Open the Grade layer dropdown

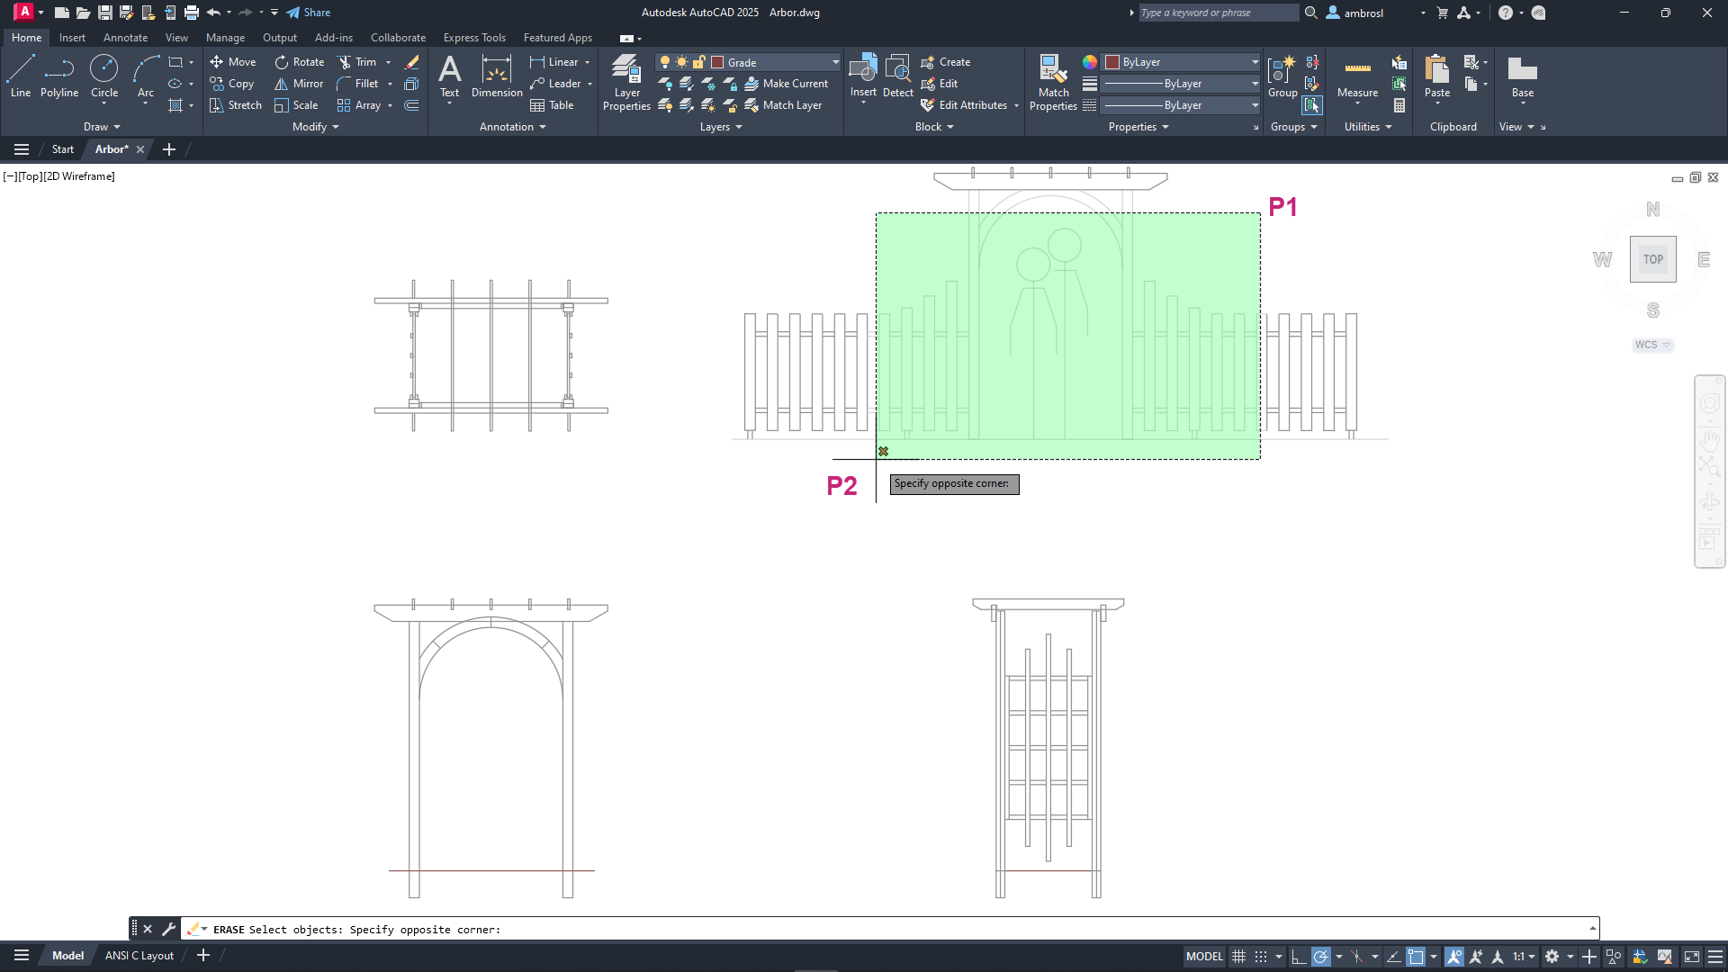click(x=835, y=62)
